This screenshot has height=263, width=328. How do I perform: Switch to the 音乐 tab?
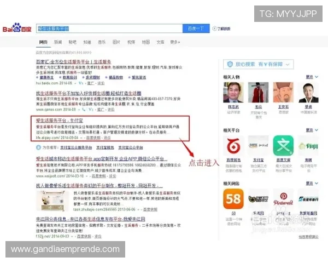[102, 42]
